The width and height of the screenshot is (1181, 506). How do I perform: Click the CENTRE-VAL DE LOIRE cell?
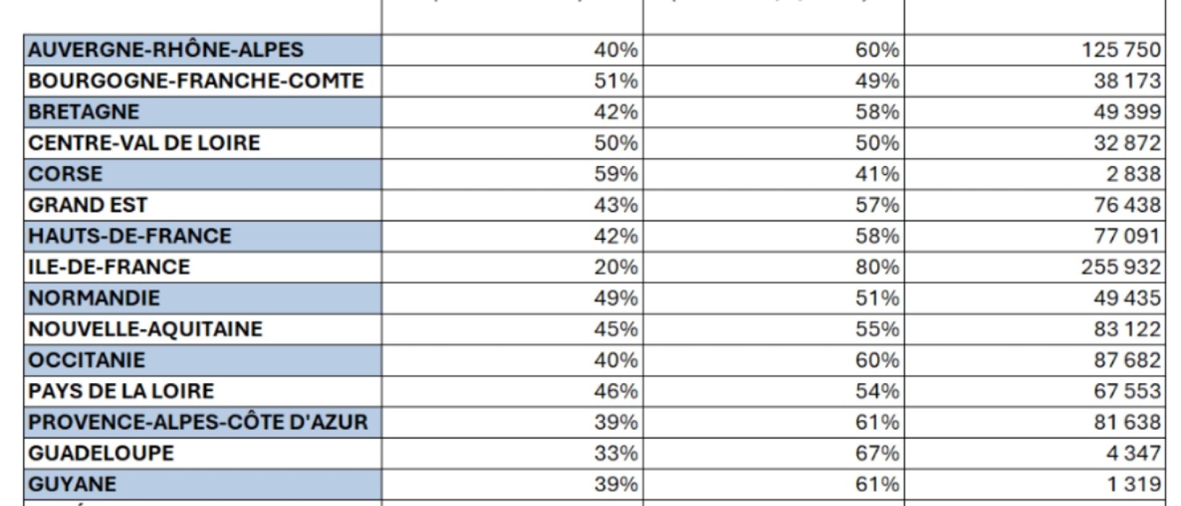[145, 143]
